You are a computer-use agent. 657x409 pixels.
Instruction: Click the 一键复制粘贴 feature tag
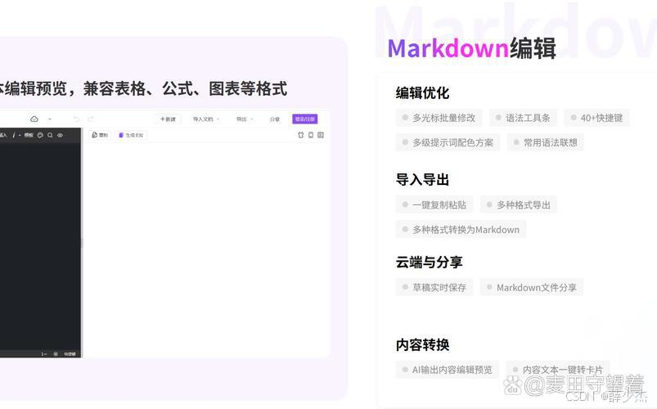[x=434, y=204]
